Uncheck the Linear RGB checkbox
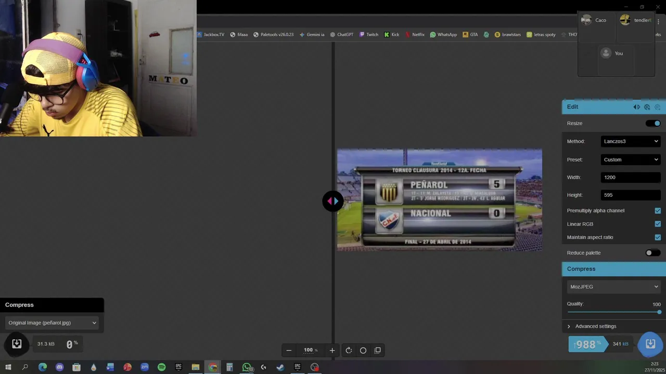This screenshot has width=666, height=374. (x=658, y=224)
